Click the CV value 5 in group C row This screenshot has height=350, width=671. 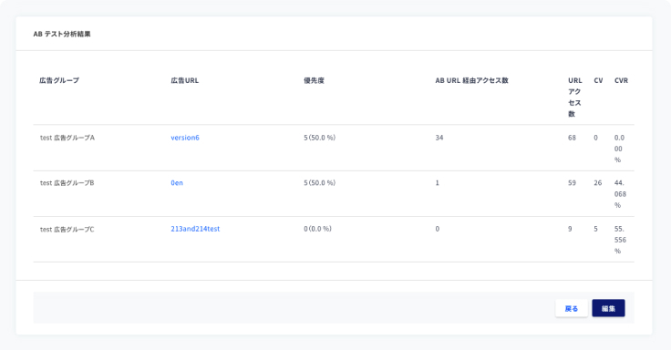point(595,229)
